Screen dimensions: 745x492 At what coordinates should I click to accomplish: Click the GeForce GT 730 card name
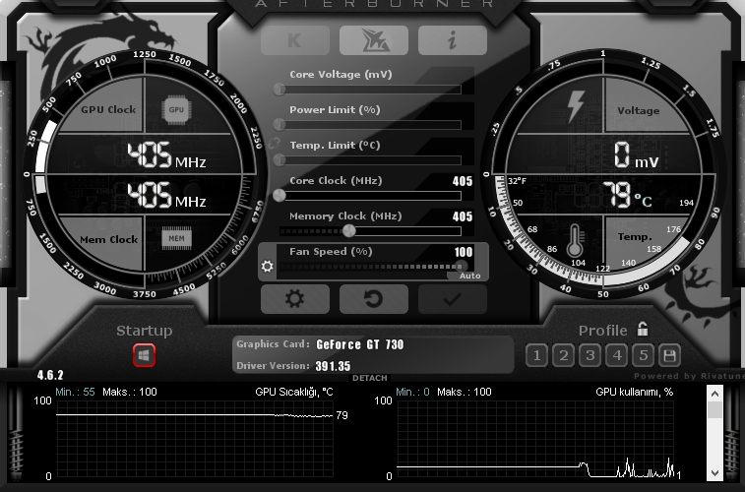(x=359, y=344)
